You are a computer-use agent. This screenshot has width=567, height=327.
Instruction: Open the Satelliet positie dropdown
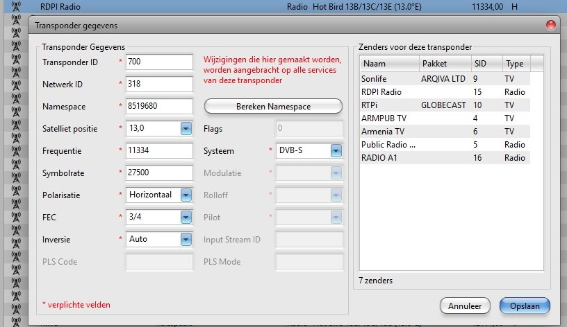[x=186, y=129]
